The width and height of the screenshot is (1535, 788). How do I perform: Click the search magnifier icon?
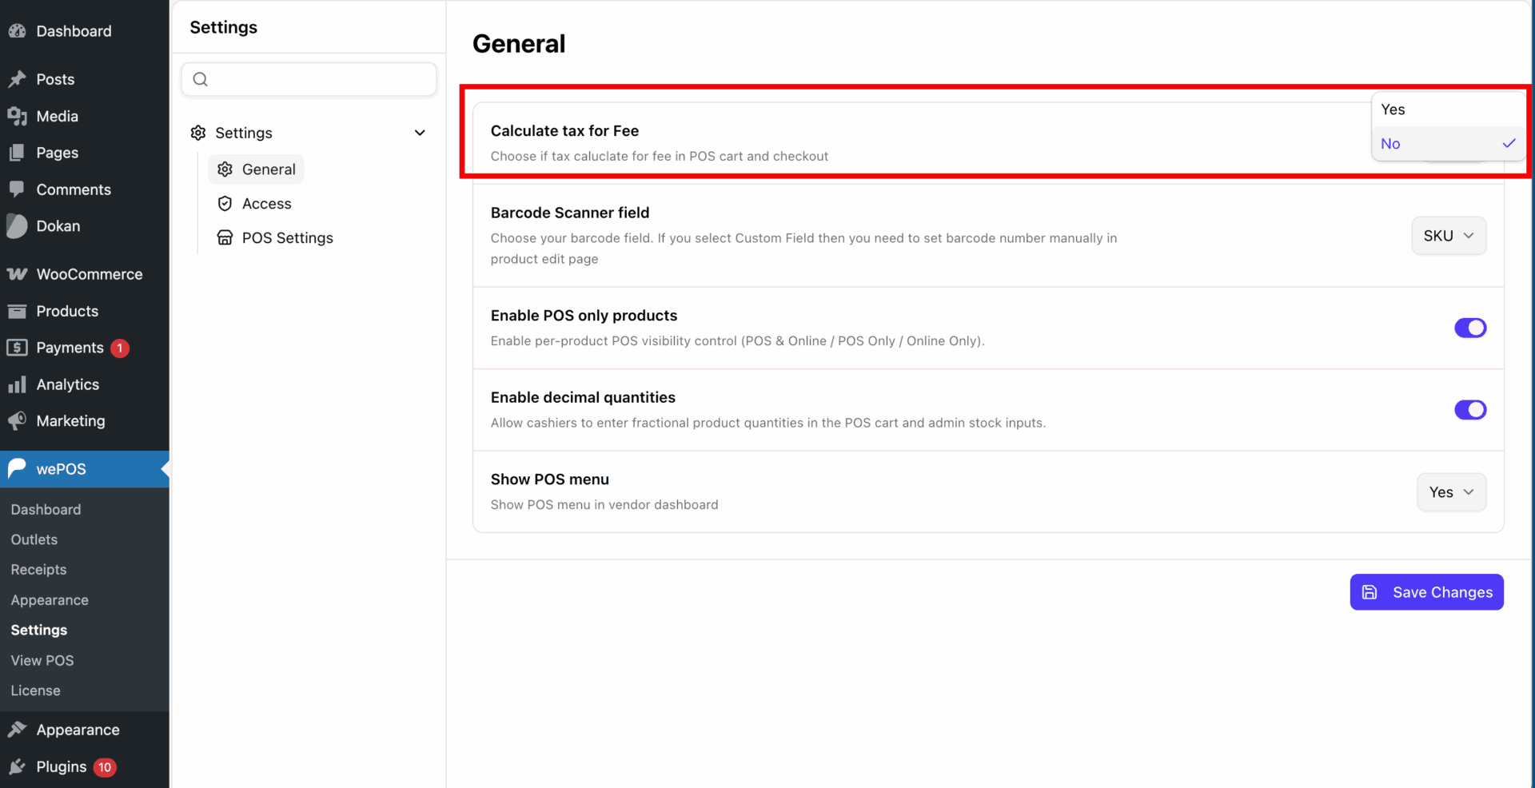click(x=201, y=79)
